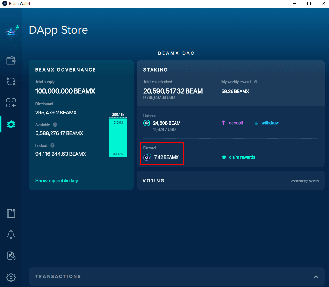Open the Address Book sidebar icon

click(11, 213)
